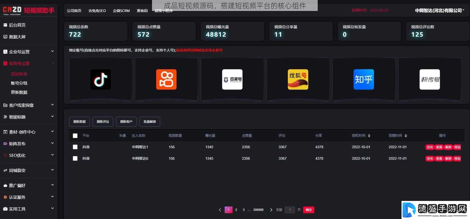
Task: Click the 刷新数据 button
Action: [x=79, y=122]
